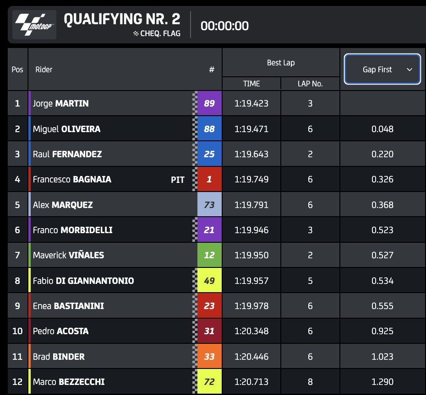Open the Gap First dropdown
The height and width of the screenshot is (395, 426).
coord(382,69)
